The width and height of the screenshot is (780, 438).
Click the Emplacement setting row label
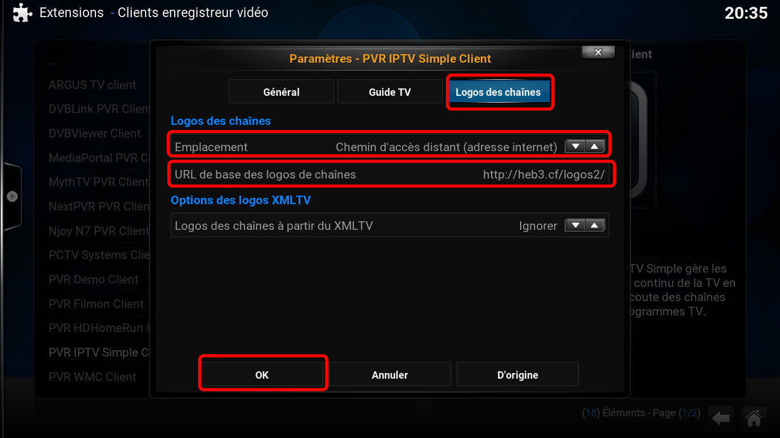pos(211,147)
